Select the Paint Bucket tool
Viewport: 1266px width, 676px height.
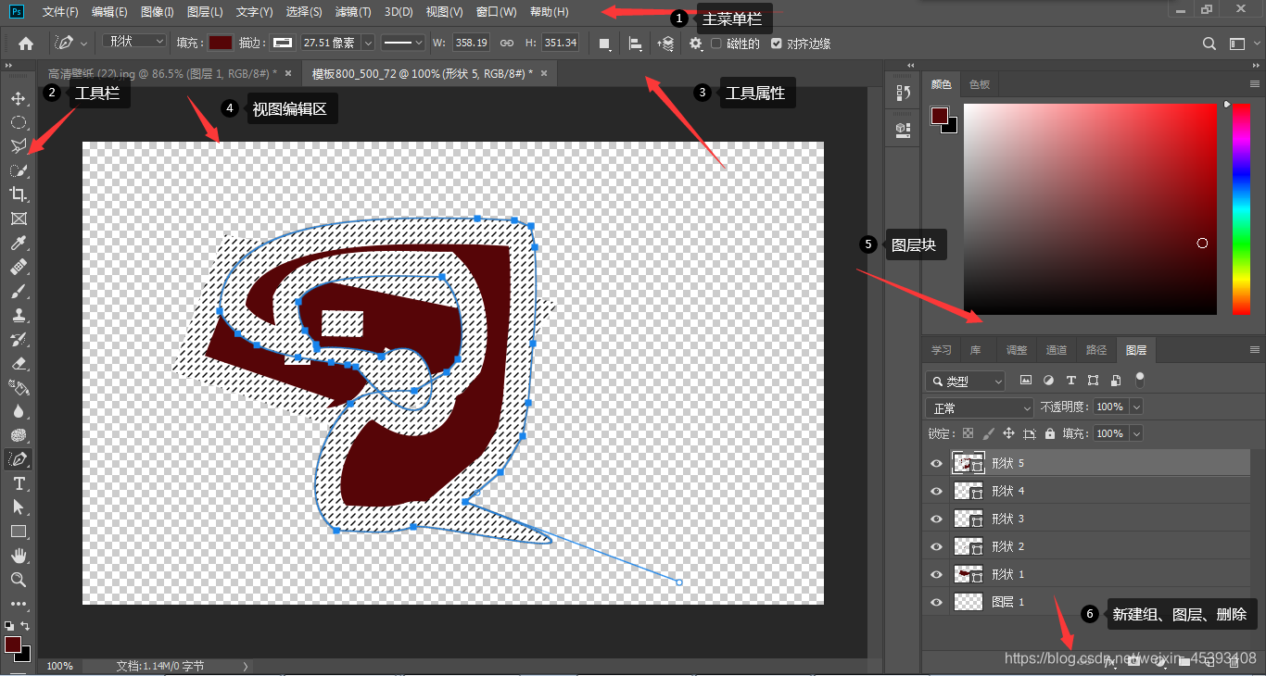click(x=18, y=387)
